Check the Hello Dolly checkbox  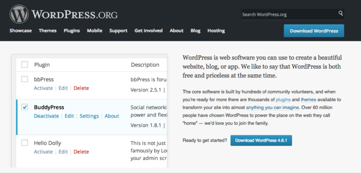(x=24, y=143)
